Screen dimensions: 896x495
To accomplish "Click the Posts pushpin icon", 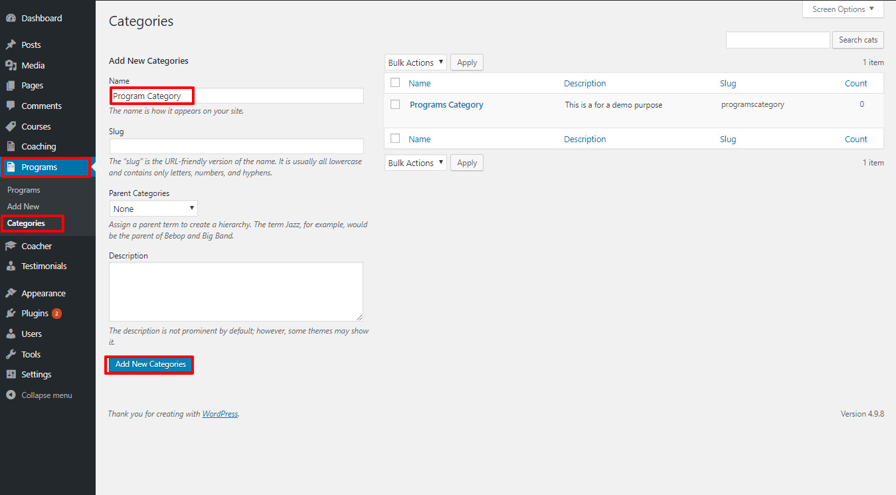I will 11,45.
